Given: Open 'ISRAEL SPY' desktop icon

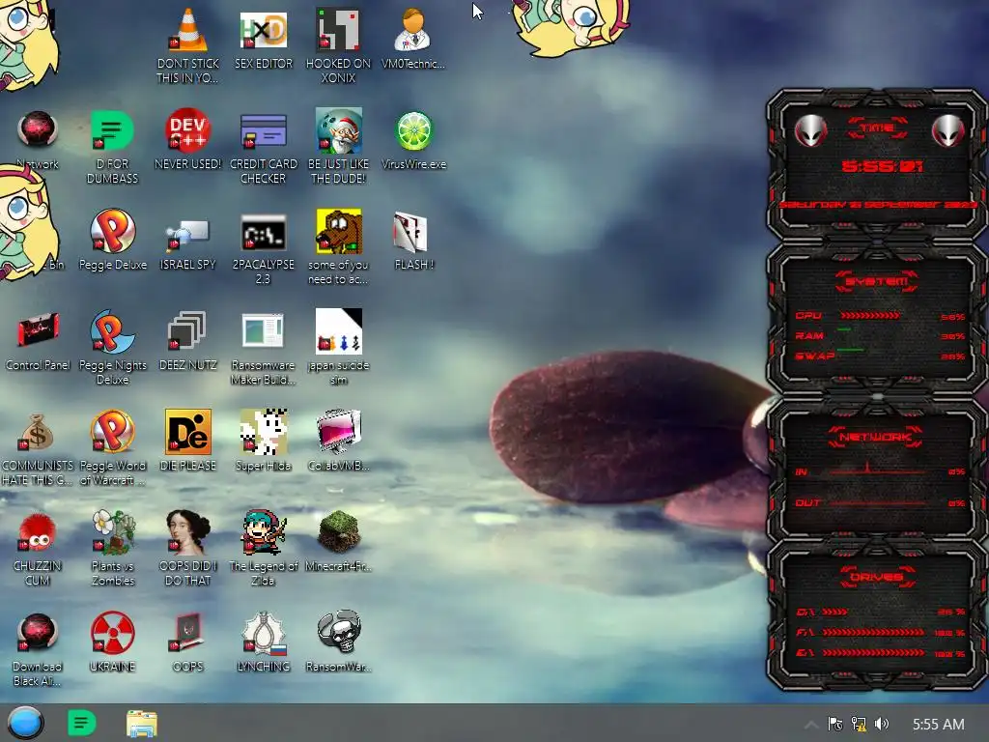Looking at the screenshot, I should 188,234.
